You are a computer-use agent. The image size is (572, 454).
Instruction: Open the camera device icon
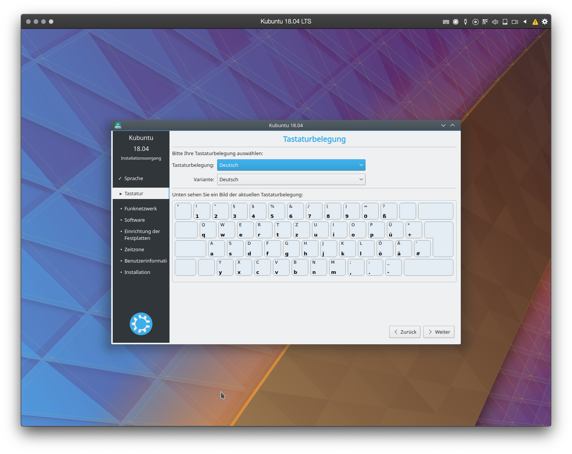tap(515, 22)
